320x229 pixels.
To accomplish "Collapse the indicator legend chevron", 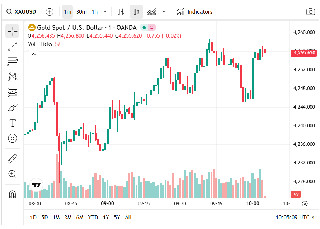I will (33, 54).
